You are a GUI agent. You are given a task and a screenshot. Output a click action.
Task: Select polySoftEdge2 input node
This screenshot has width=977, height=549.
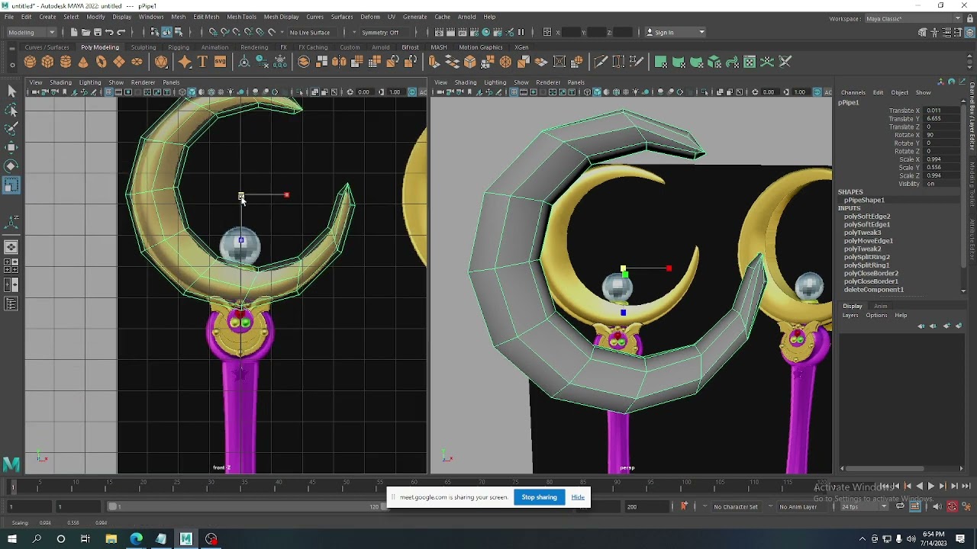pos(867,217)
